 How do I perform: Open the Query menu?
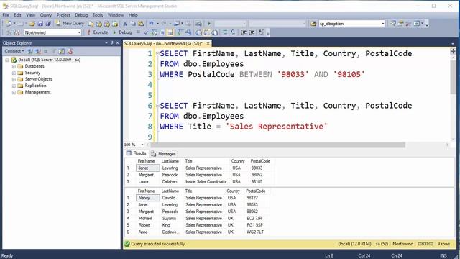46,15
